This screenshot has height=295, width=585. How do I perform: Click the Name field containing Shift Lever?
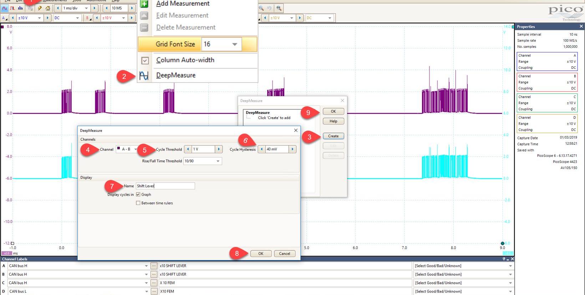(x=165, y=186)
